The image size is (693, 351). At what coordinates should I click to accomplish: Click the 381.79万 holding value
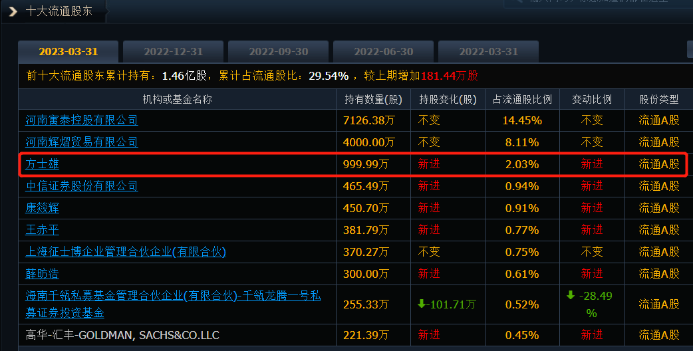tap(366, 230)
